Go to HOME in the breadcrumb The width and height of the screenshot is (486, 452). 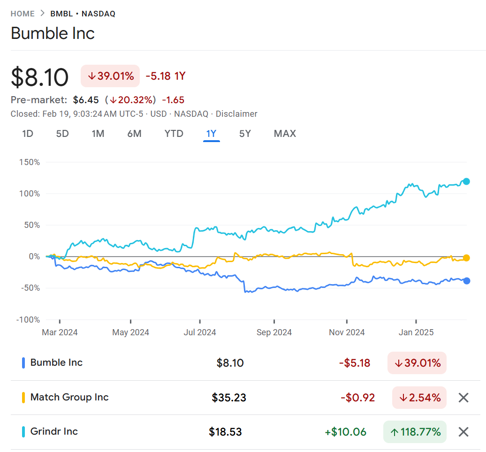(x=23, y=14)
